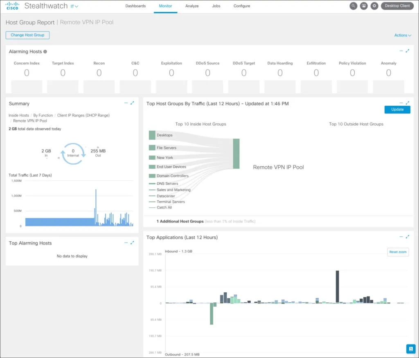Viewport: 419px width, 358px height.
Task: Follow the Inside Hosts breadcrumb link
Action: click(19, 116)
